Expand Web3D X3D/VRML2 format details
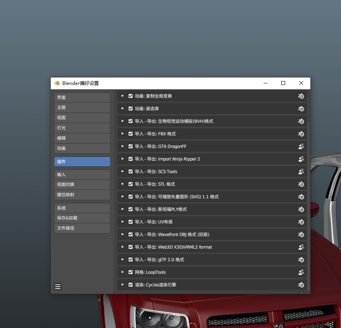Viewport: 341px width, 328px height. pyautogui.click(x=123, y=247)
